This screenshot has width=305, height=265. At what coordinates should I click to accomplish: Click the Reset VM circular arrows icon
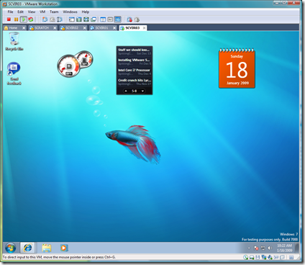[31, 19]
